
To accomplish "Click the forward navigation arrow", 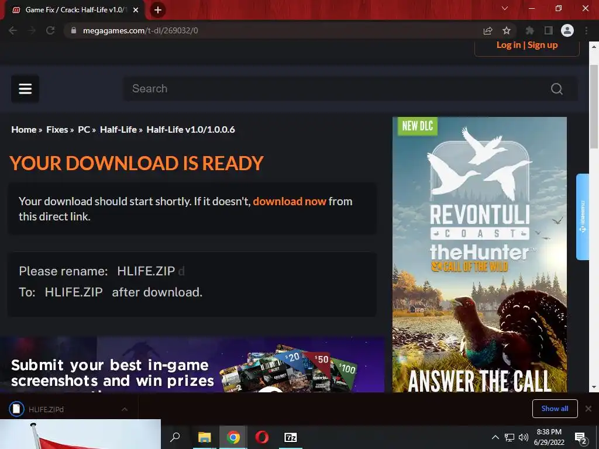I will (x=32, y=30).
